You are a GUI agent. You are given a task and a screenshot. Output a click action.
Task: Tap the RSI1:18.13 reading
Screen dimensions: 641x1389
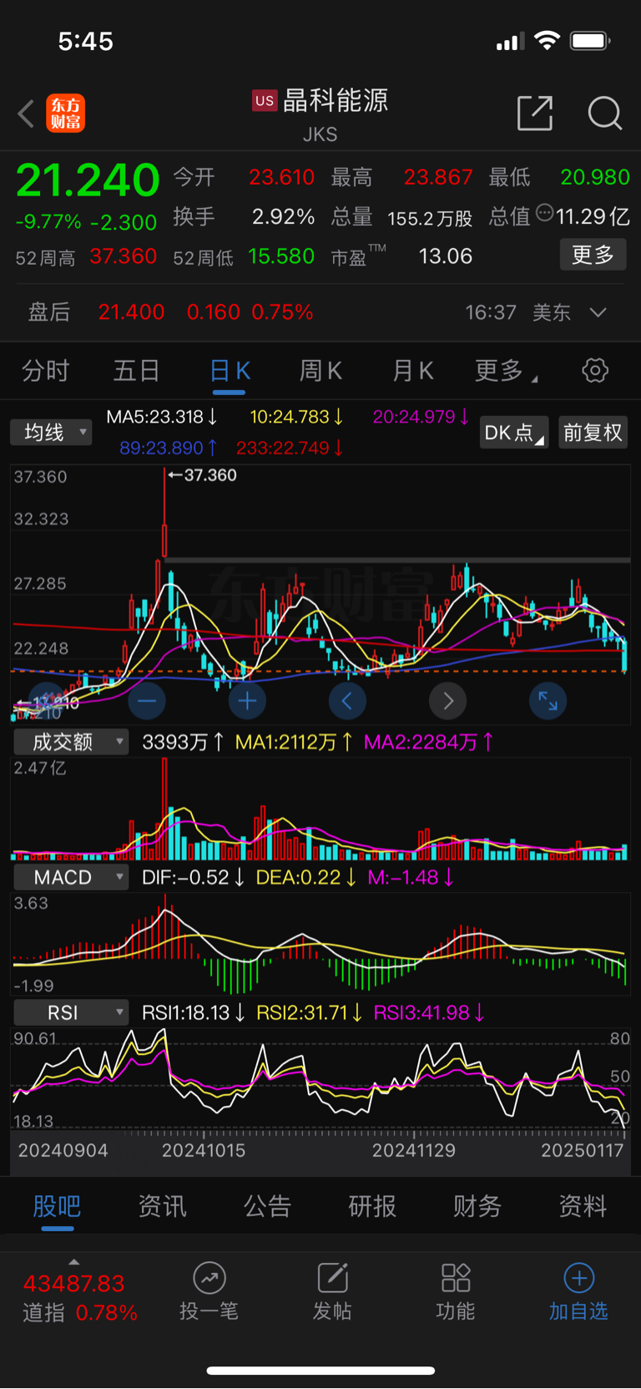point(194,1012)
